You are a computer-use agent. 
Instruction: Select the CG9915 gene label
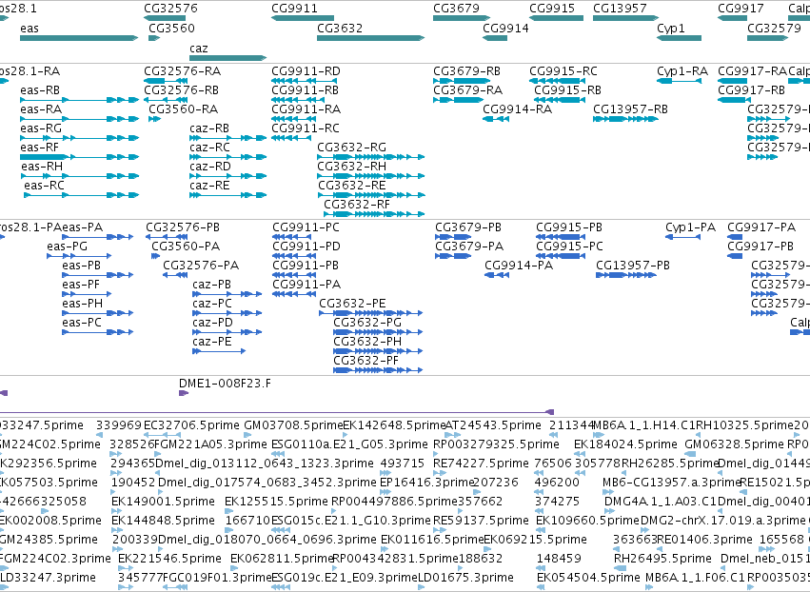click(552, 9)
